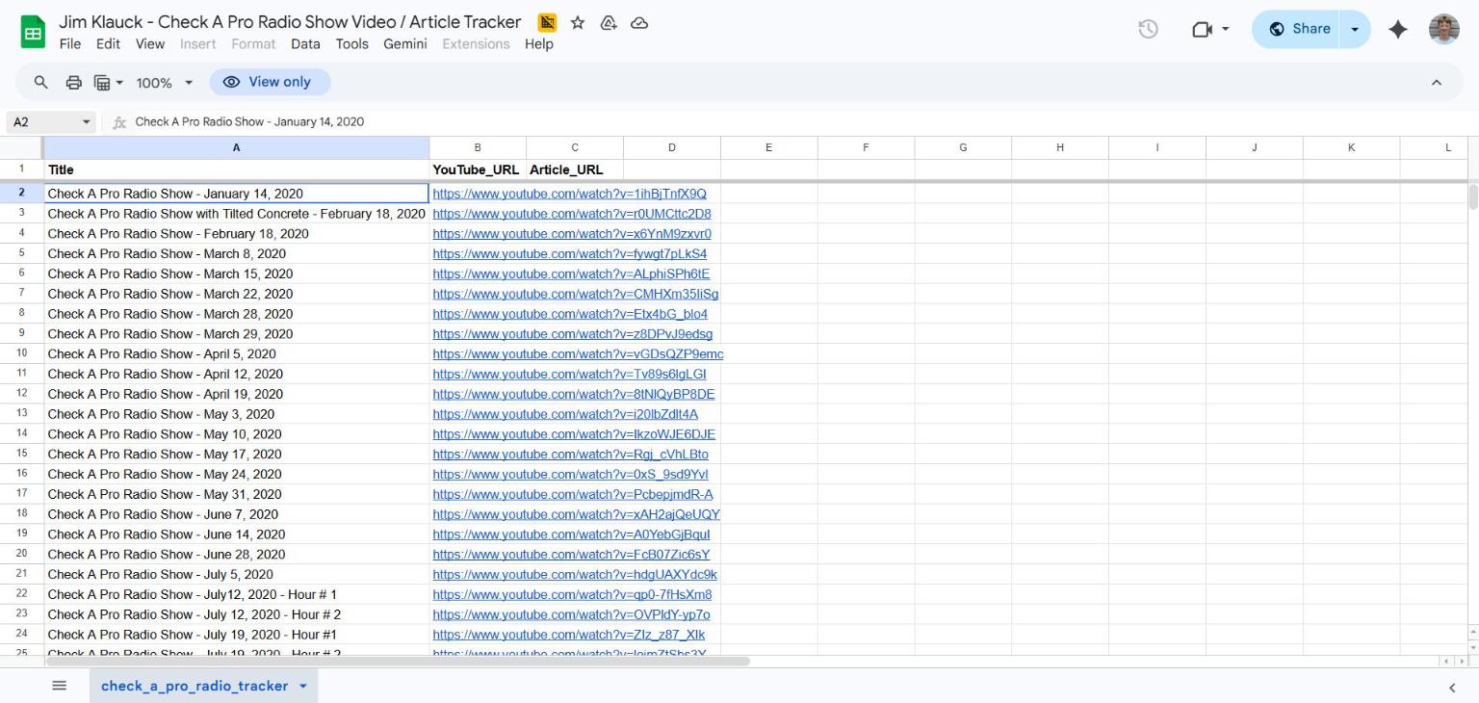Open the July 5, 2020 YouTube link
1479x703 pixels.
click(575, 575)
